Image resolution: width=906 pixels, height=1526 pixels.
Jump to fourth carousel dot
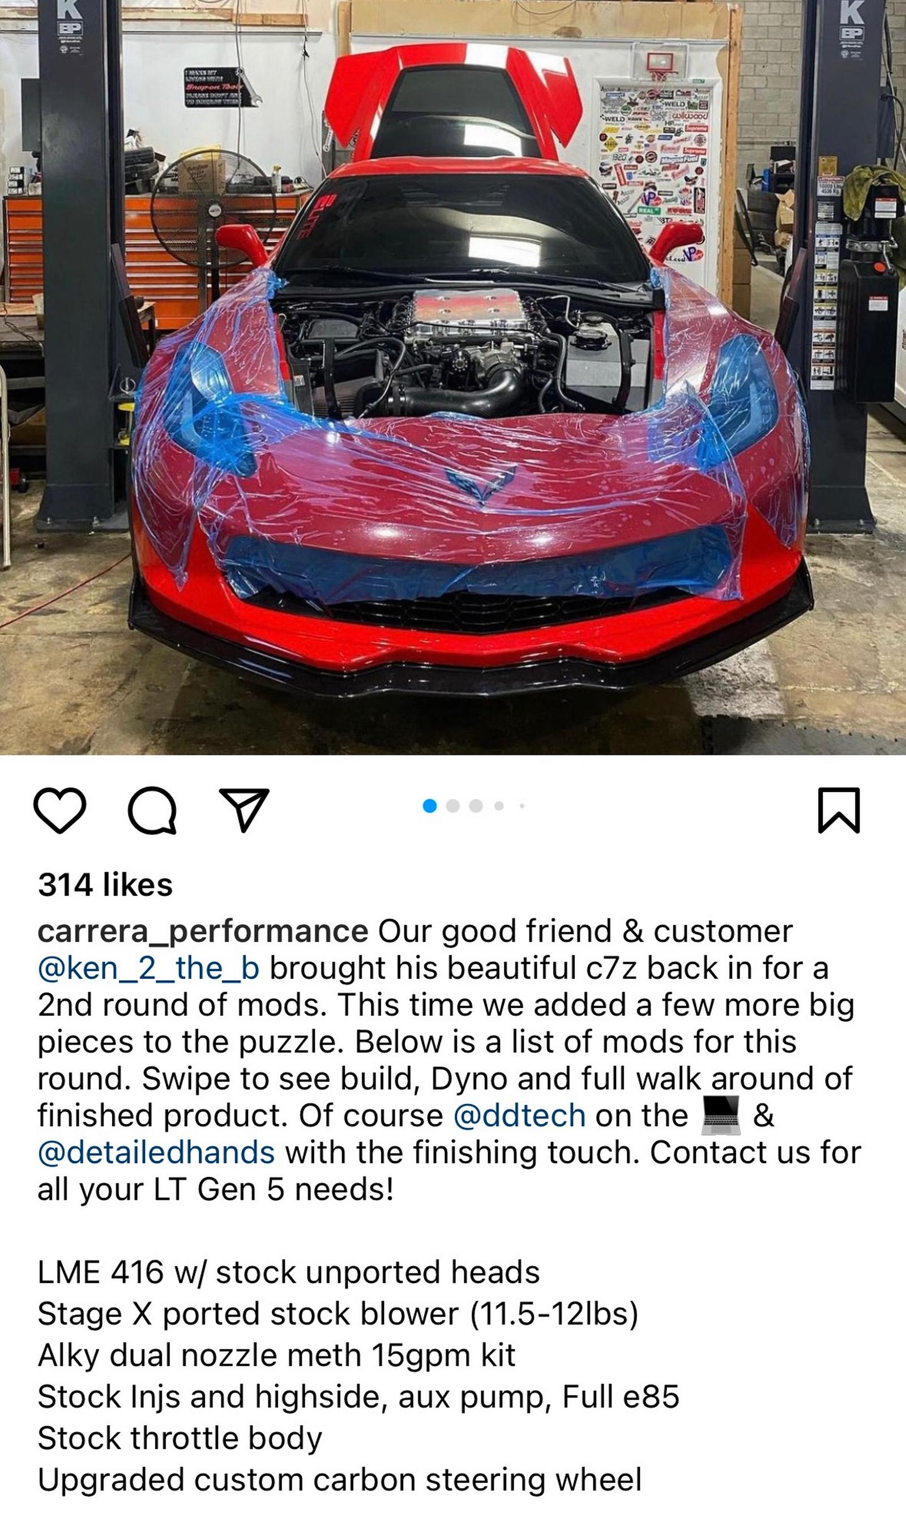[x=499, y=806]
